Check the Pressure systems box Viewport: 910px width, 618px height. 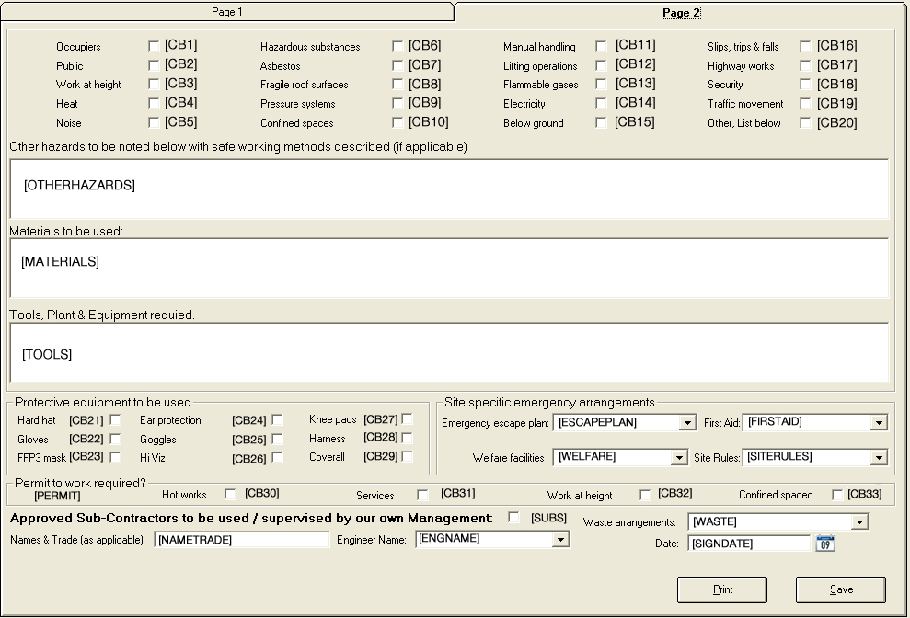(397, 103)
